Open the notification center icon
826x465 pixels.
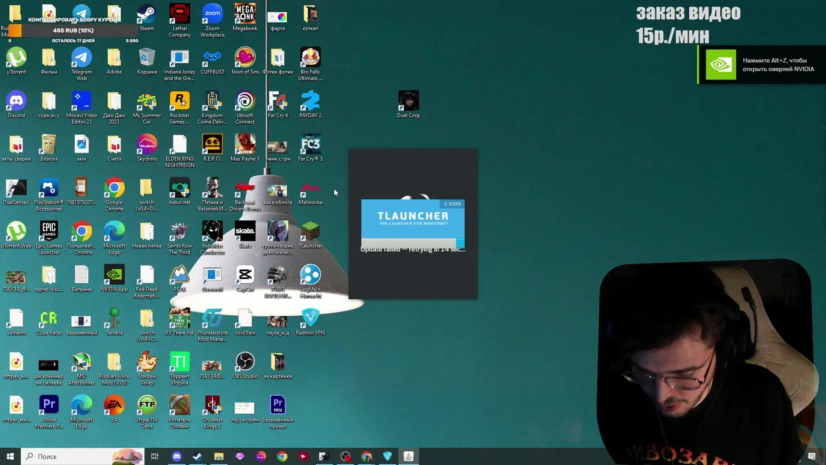point(812,457)
